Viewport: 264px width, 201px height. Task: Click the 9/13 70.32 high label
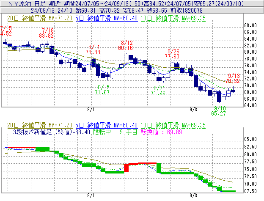coord(233,78)
